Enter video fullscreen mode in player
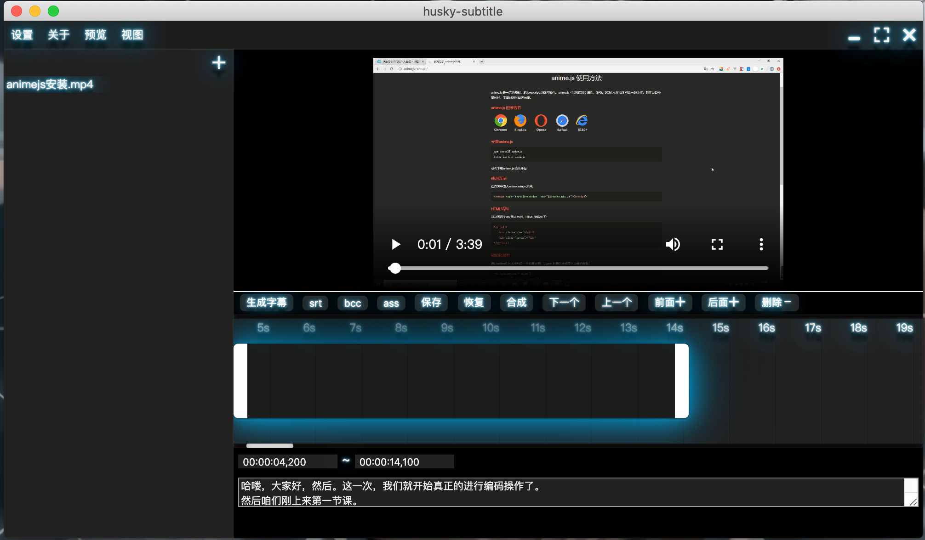925x540 pixels. pos(717,244)
